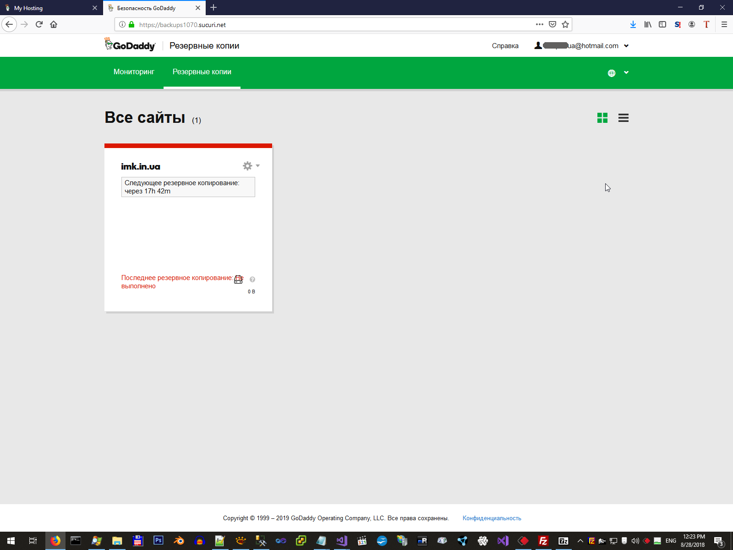Open the language globe selector
Screen dimensions: 733x550
coord(618,73)
